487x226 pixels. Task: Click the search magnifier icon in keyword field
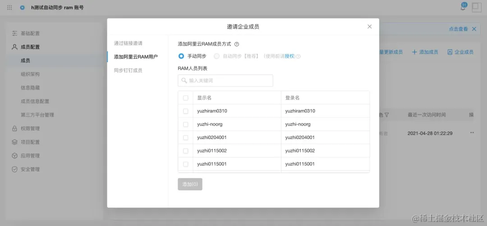click(184, 80)
